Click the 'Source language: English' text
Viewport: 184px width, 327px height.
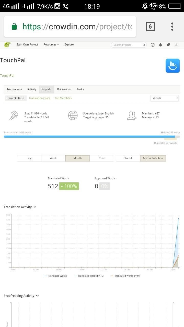click(x=98, y=113)
